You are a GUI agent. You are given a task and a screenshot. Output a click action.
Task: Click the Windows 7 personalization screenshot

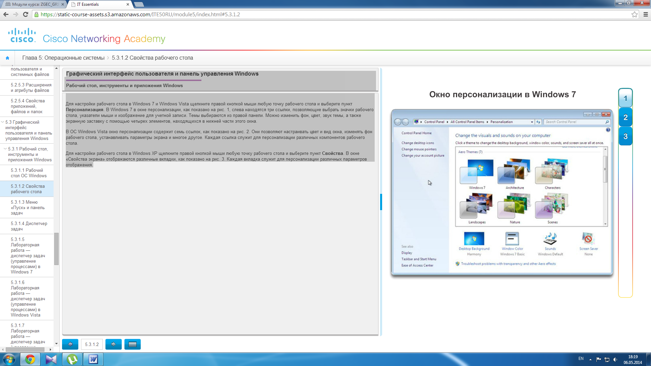click(502, 192)
